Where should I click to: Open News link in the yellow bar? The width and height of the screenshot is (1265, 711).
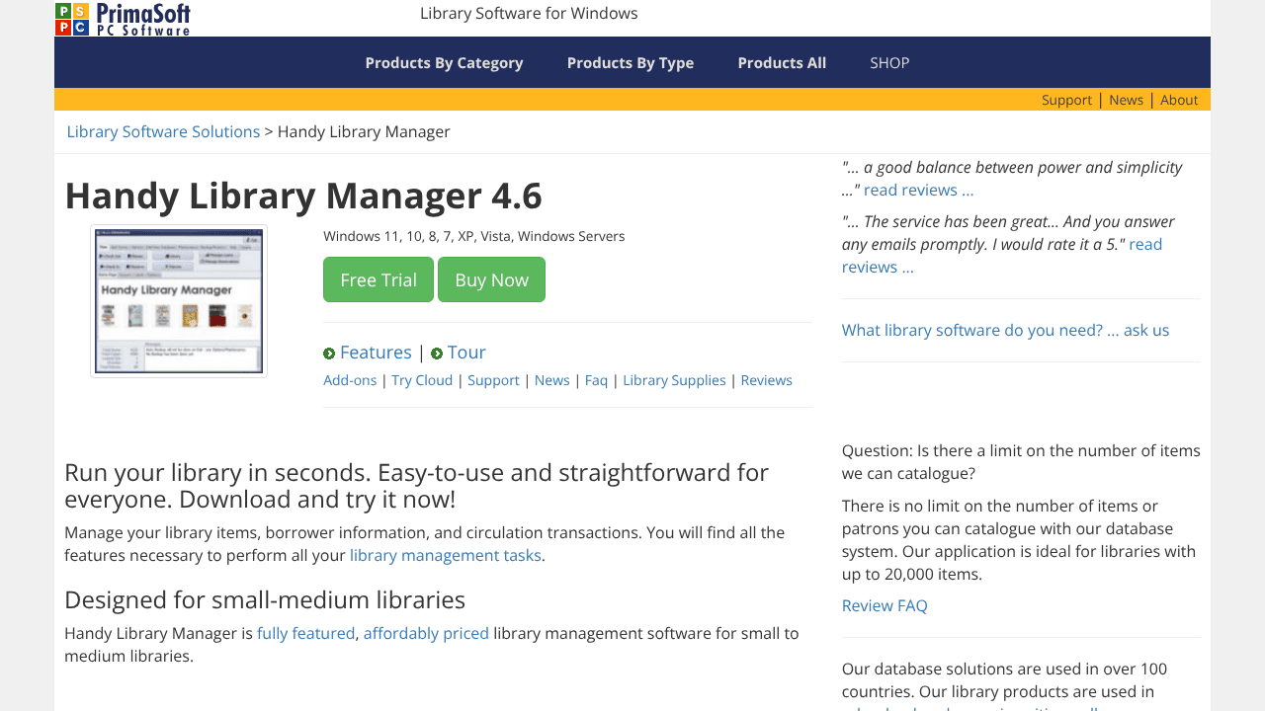click(x=1126, y=100)
